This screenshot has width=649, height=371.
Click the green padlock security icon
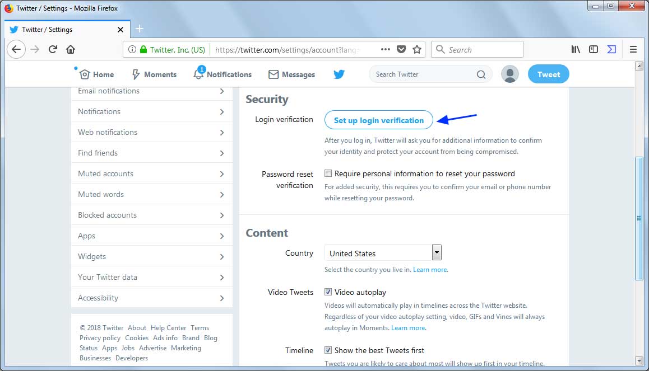click(x=143, y=50)
